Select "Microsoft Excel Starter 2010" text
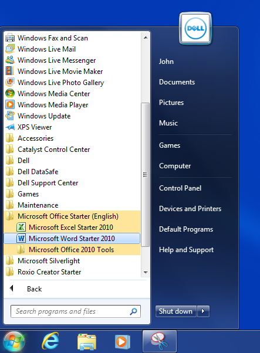This screenshot has width=260, height=353. 71,227
